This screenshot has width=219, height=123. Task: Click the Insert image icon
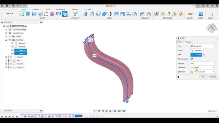(x=201, y=14)
